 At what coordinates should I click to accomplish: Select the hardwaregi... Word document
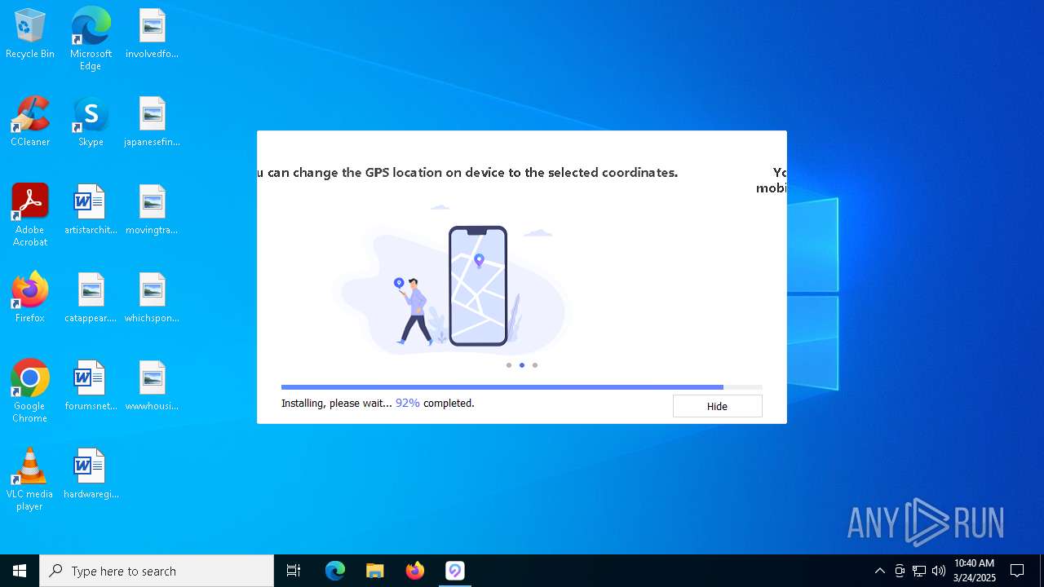[91, 474]
